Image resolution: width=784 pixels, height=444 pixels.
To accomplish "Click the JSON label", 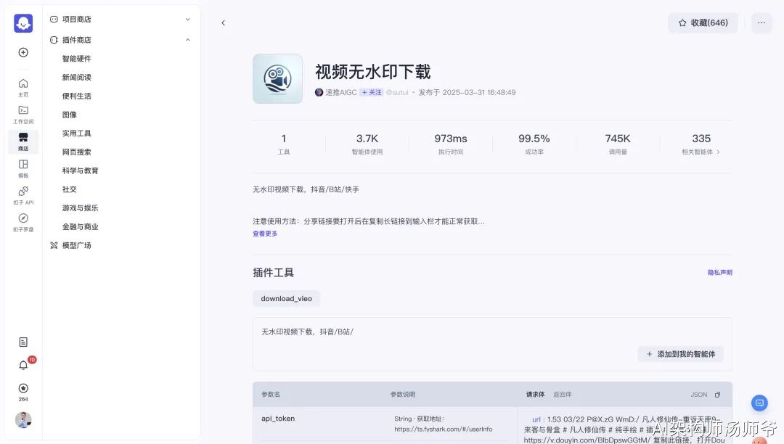I will [x=699, y=395].
